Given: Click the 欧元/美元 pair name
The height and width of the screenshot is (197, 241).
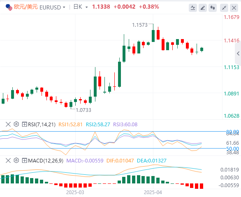Looking at the screenshot, I should point(26,7).
